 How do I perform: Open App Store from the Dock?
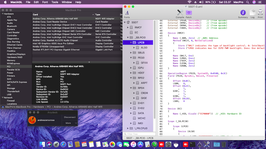pyautogui.click(x=140, y=144)
